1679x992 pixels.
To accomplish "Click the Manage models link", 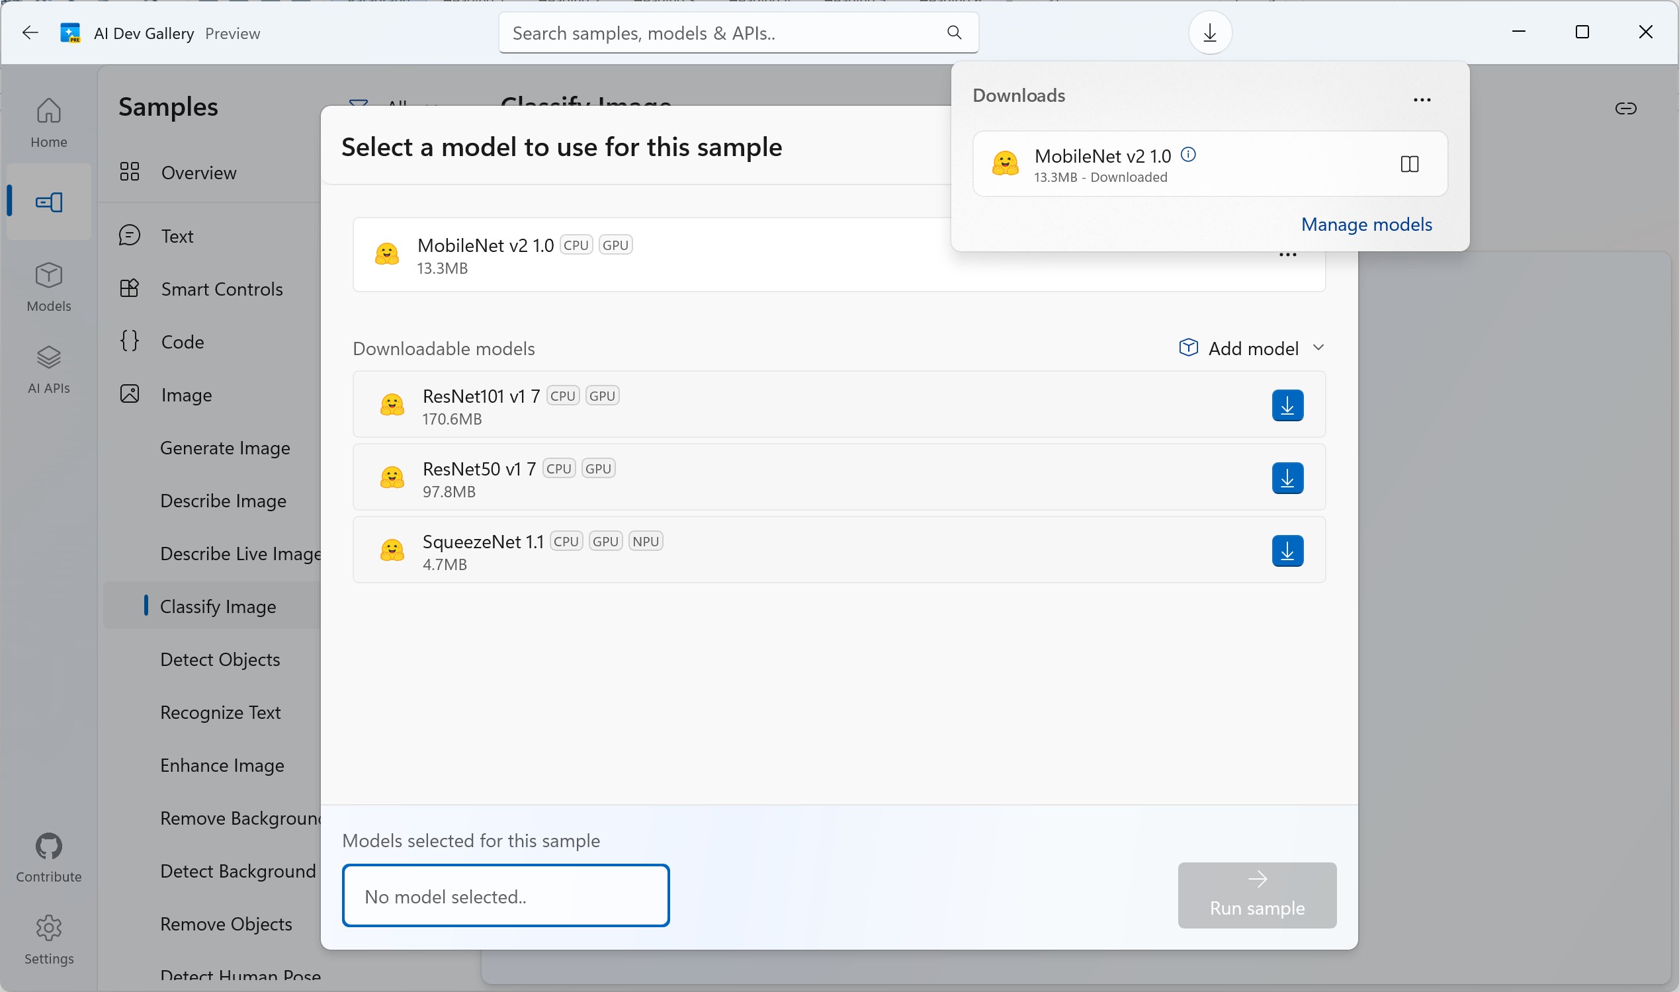I will coord(1365,224).
